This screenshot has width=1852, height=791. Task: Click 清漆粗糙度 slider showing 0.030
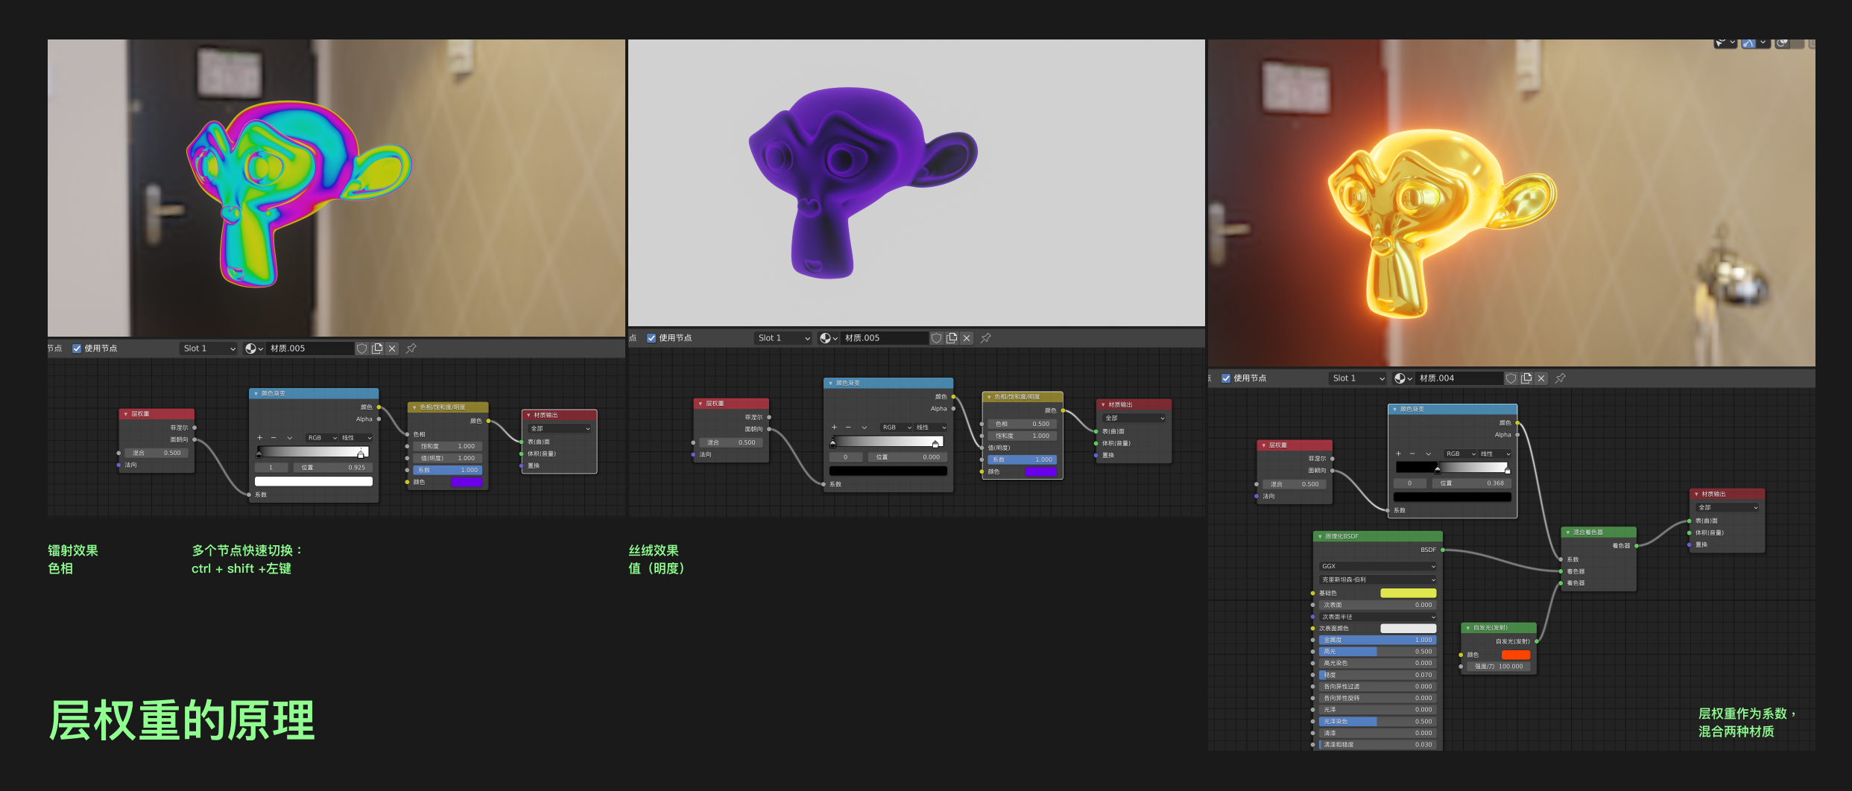[x=1378, y=744]
